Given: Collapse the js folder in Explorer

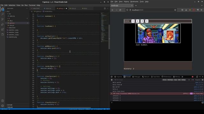Looking at the screenshot, I should (9, 18).
